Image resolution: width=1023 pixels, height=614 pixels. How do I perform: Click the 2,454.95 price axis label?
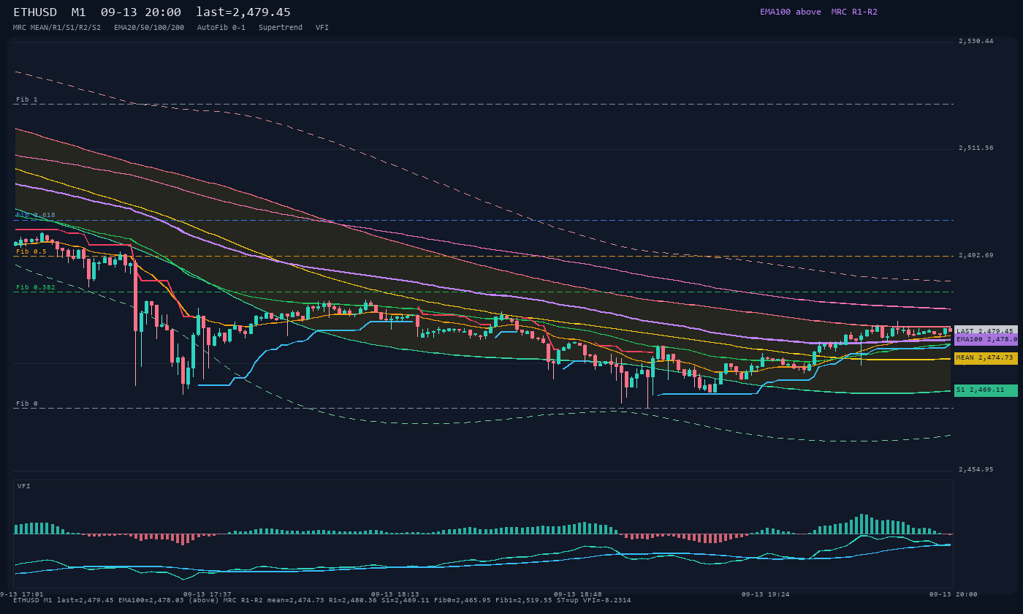[x=976, y=470]
